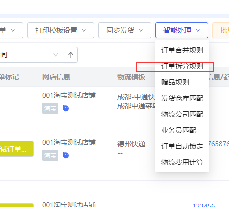Pick 物流公司匹配 in the dropdown menu
229x207 pixels.
click(x=182, y=114)
